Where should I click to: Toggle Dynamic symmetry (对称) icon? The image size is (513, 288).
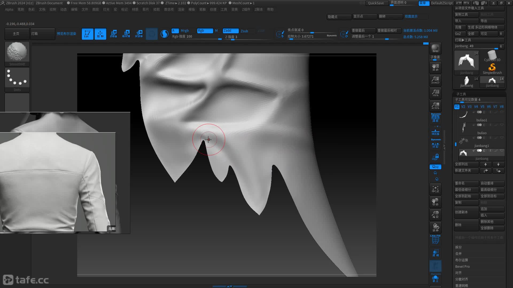(436, 144)
